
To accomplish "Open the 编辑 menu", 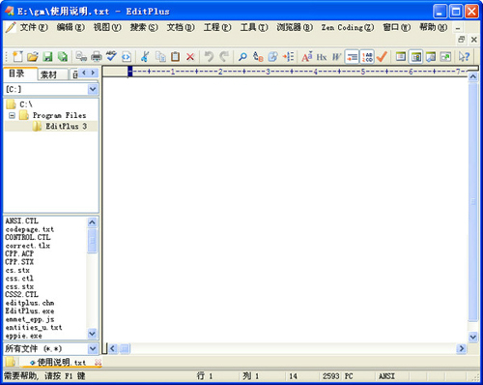I will click(71, 27).
